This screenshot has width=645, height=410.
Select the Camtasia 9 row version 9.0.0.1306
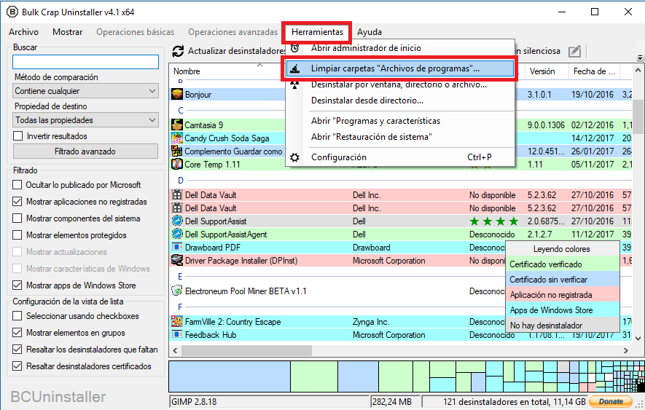(546, 125)
